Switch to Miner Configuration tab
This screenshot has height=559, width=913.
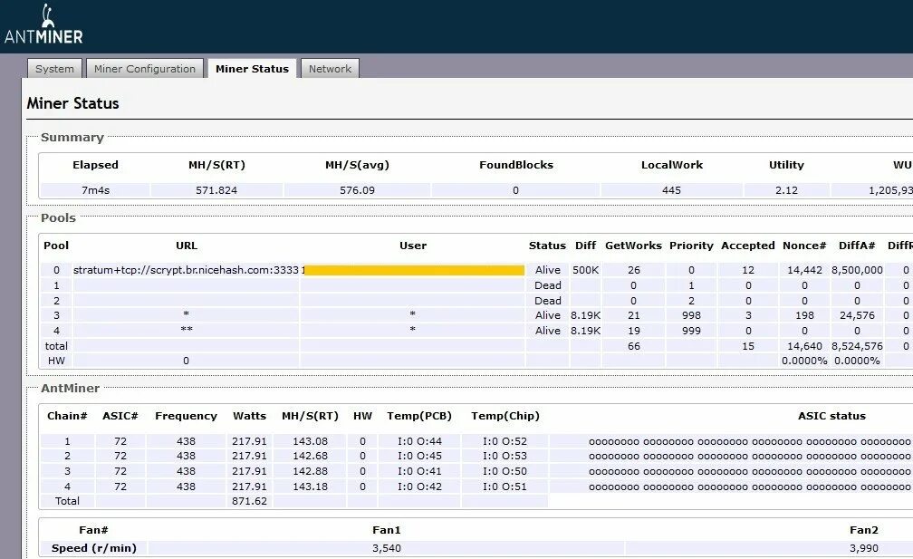(x=145, y=69)
